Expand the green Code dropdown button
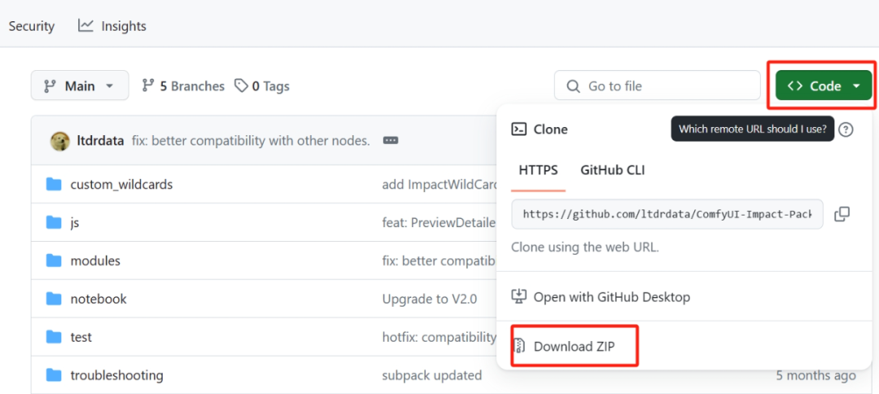Screen dimensions: 879x394 pyautogui.click(x=824, y=85)
